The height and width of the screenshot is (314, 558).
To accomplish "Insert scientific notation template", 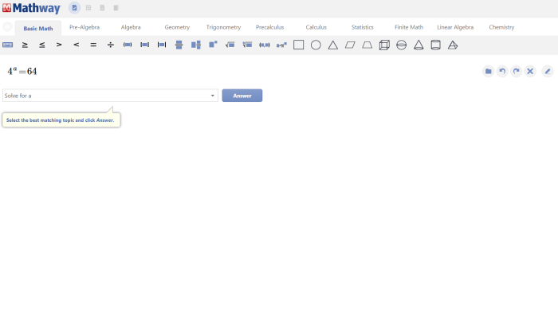I will pos(281,45).
